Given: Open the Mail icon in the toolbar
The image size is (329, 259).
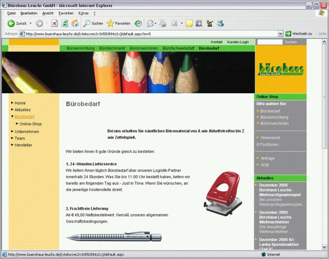Looking at the screenshot, I should pos(150,23).
